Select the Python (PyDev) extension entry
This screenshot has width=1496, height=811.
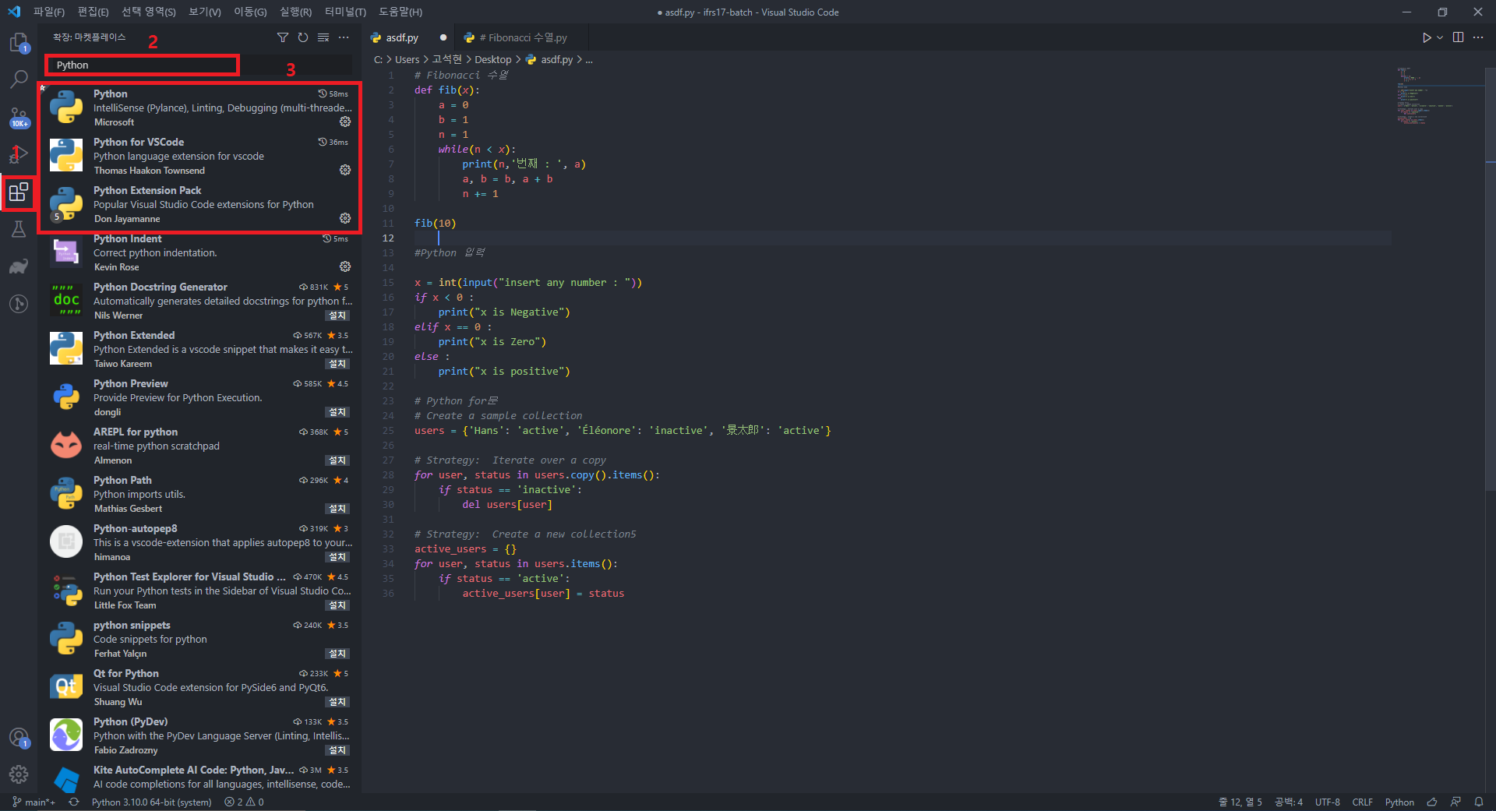[x=199, y=735]
